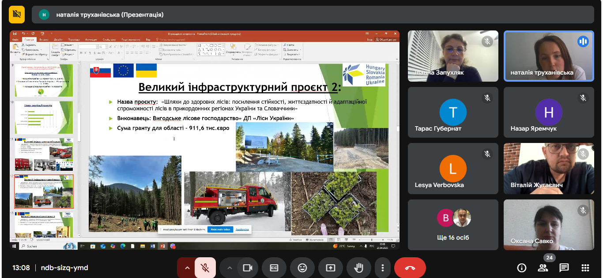Turn on the camera in Meet

[247, 268]
